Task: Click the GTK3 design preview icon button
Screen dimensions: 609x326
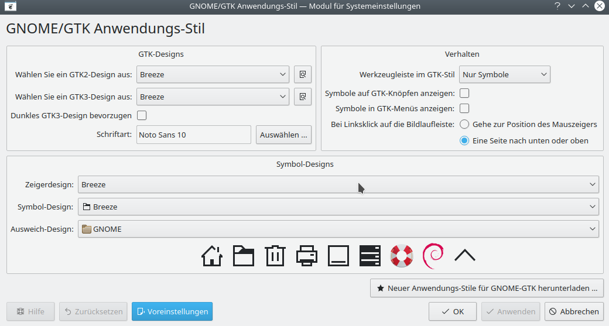Action: click(x=303, y=97)
